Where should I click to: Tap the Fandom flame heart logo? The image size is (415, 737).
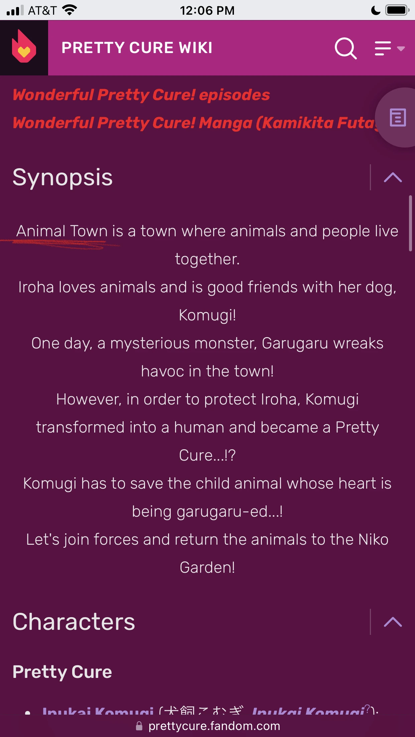click(24, 47)
